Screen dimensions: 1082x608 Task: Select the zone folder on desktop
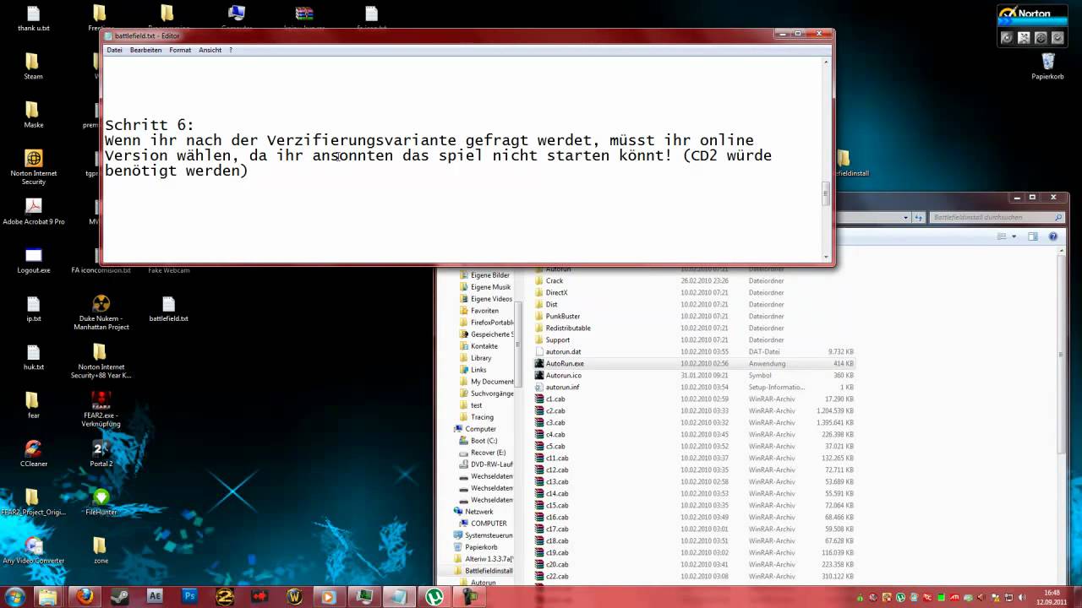[101, 550]
